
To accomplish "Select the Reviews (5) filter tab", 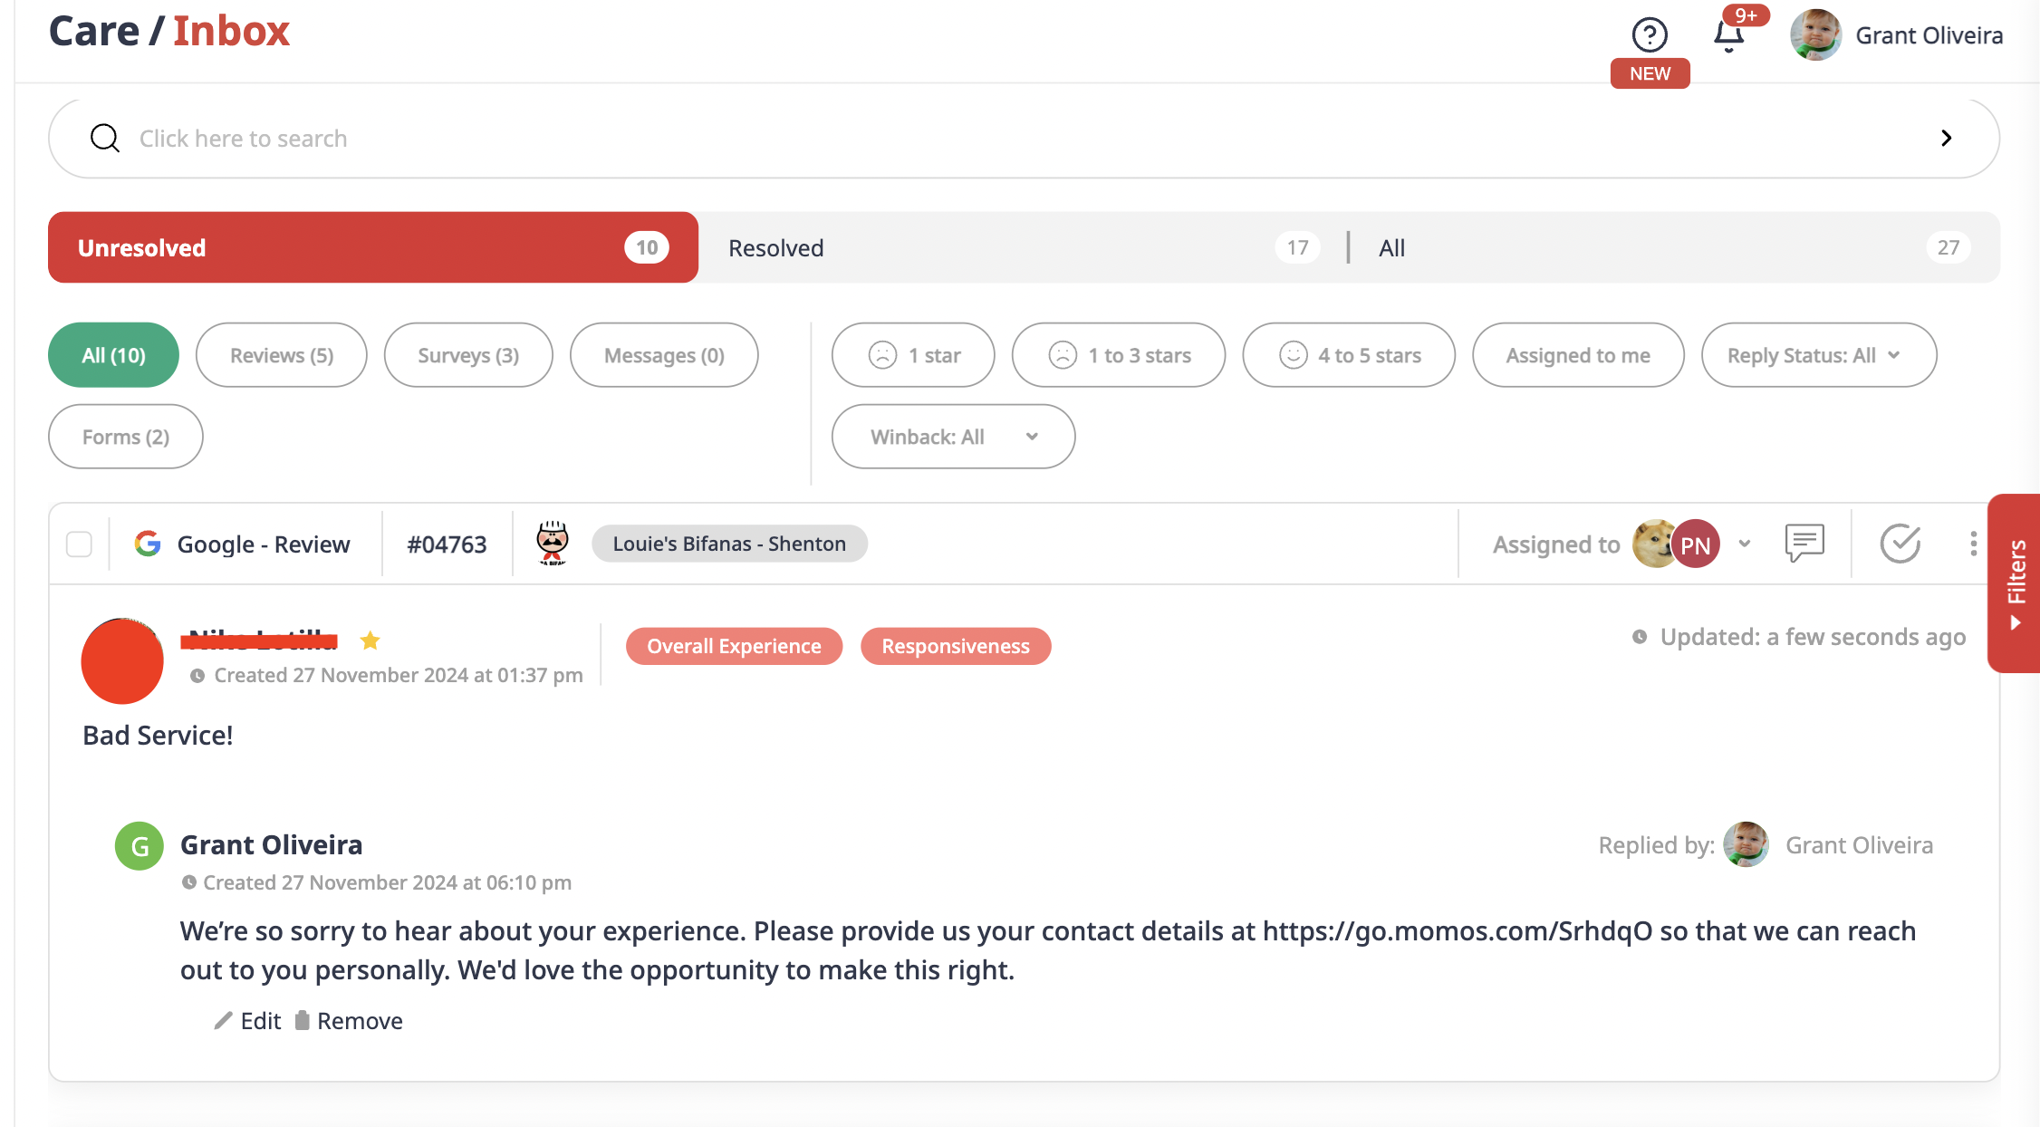I will click(282, 355).
